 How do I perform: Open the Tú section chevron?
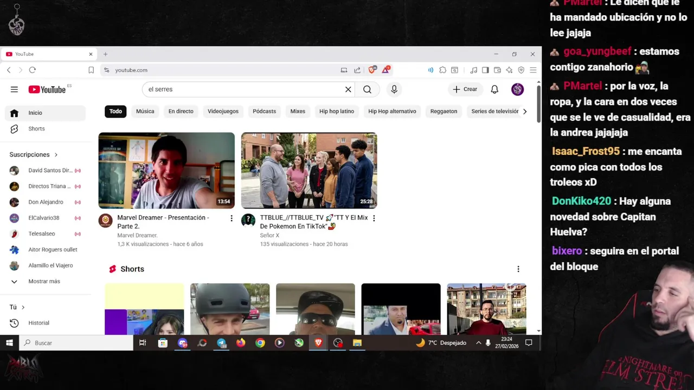(23, 307)
